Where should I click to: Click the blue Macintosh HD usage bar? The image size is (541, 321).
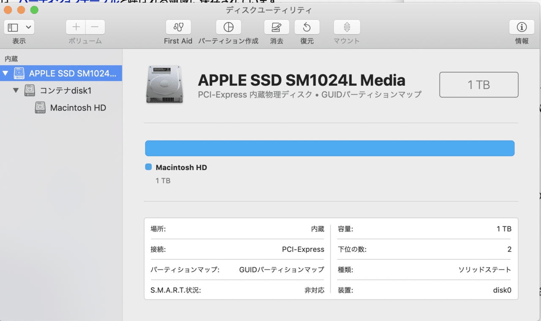(x=330, y=148)
